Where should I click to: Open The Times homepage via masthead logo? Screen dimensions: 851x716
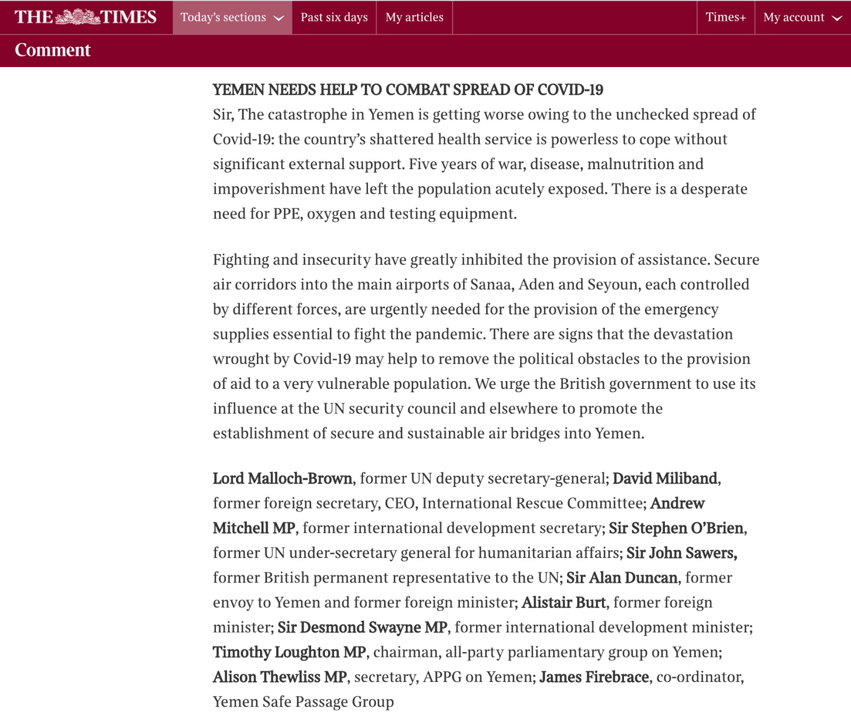86,17
